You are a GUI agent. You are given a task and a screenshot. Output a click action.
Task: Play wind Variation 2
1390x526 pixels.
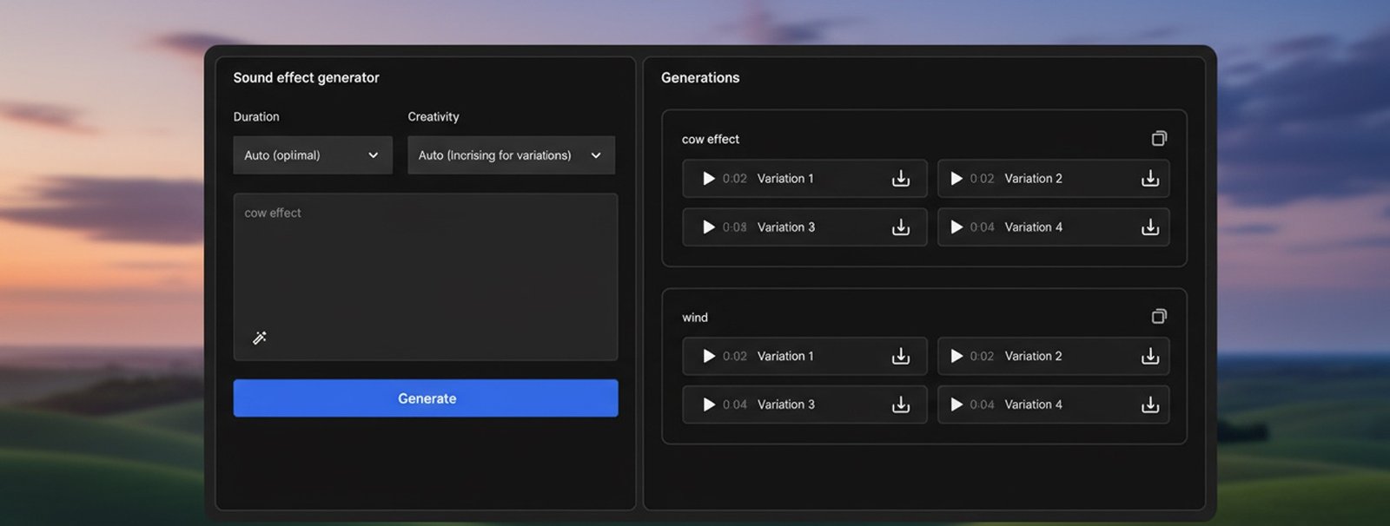pyautogui.click(x=956, y=357)
